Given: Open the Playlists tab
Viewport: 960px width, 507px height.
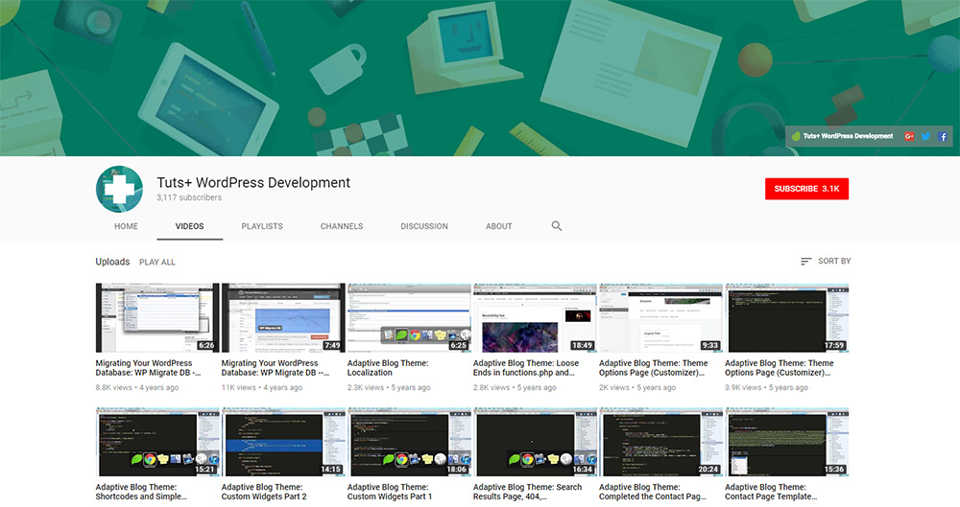Looking at the screenshot, I should [x=262, y=226].
